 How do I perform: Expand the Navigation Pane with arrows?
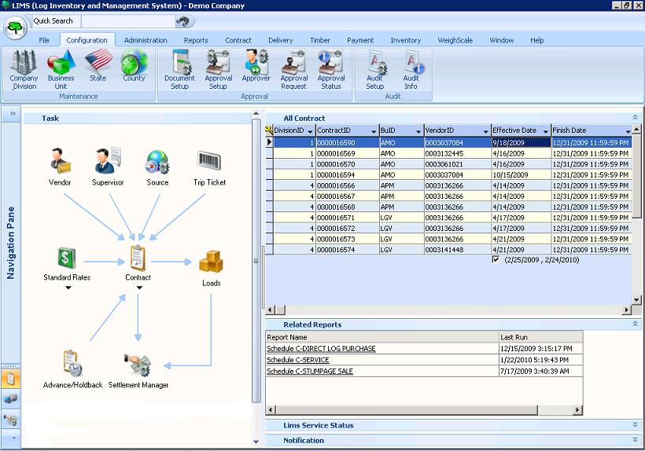coord(13,114)
